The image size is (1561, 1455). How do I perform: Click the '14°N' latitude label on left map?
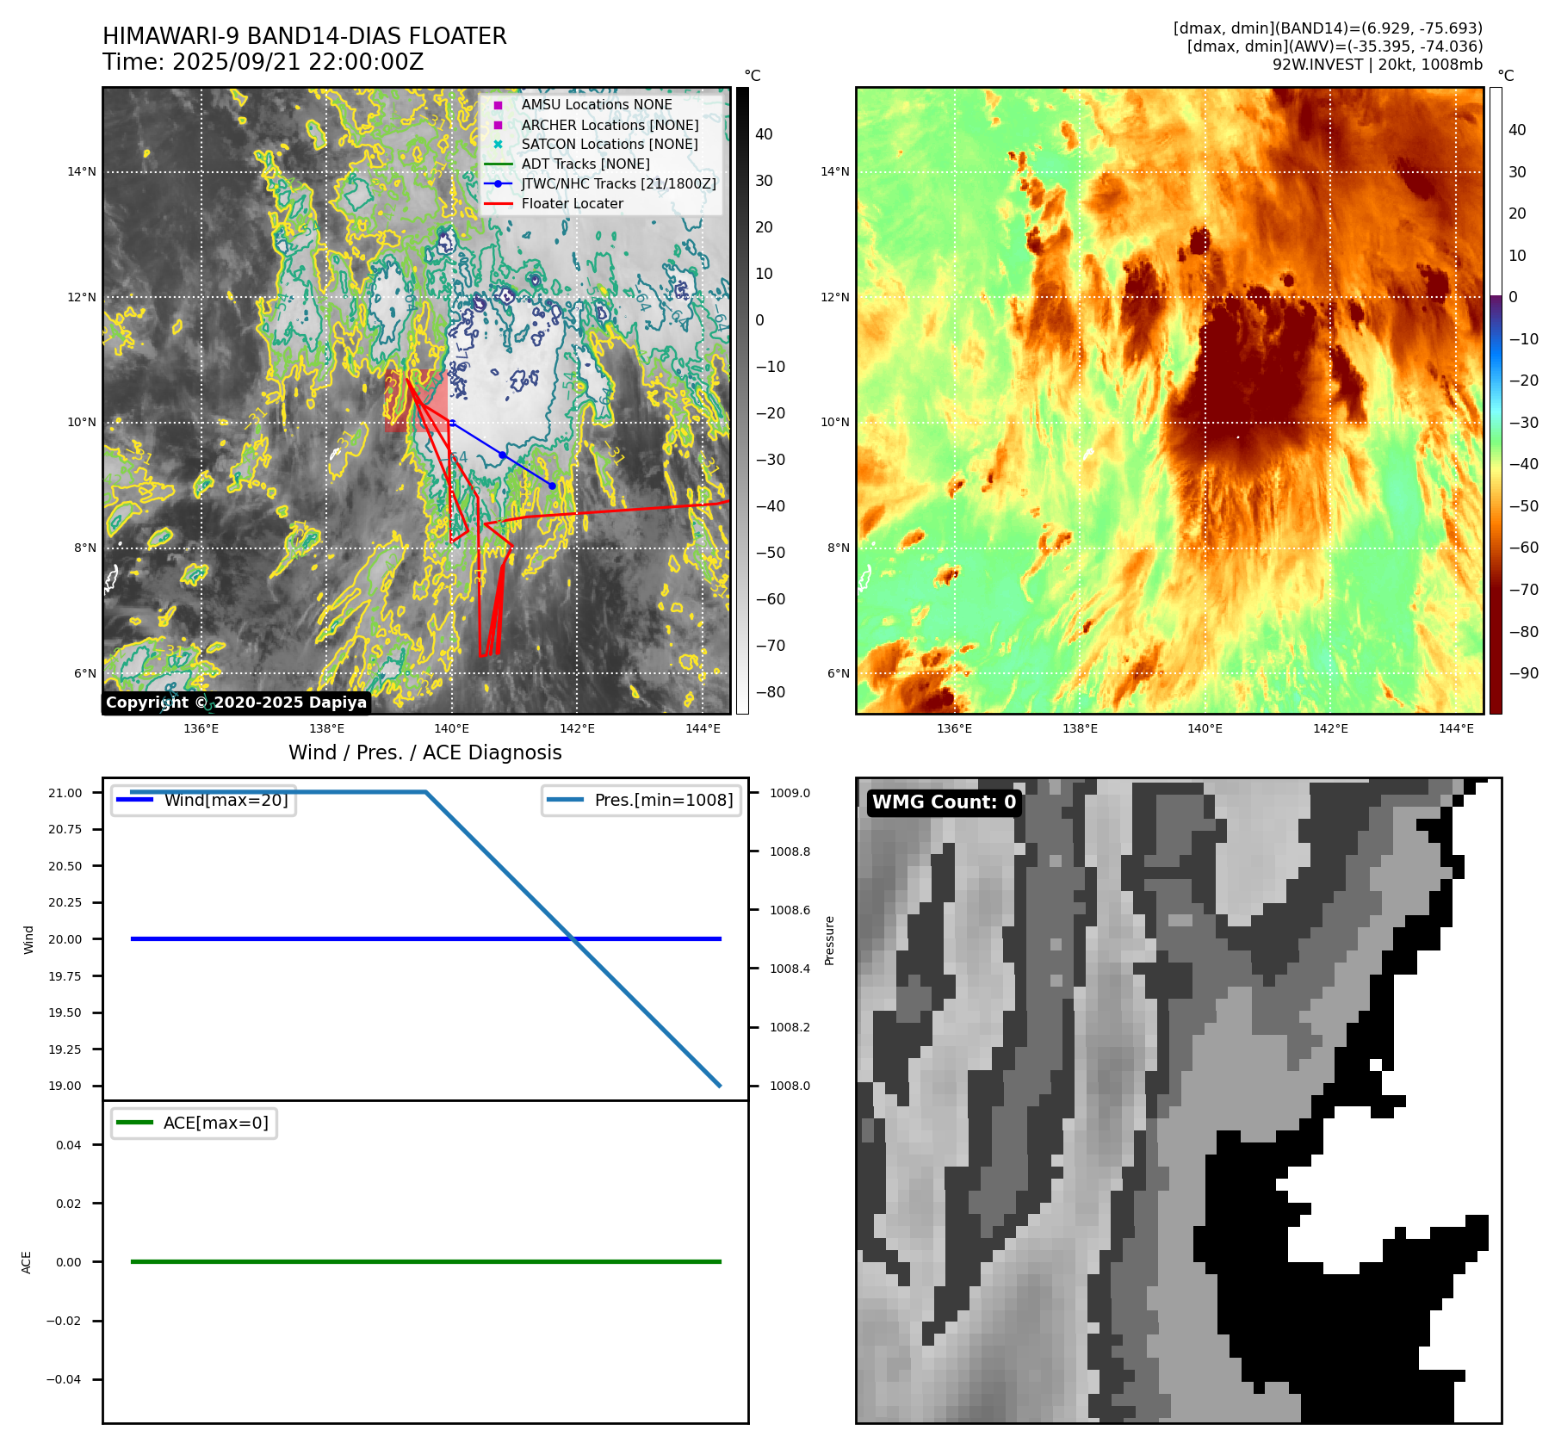tap(82, 171)
